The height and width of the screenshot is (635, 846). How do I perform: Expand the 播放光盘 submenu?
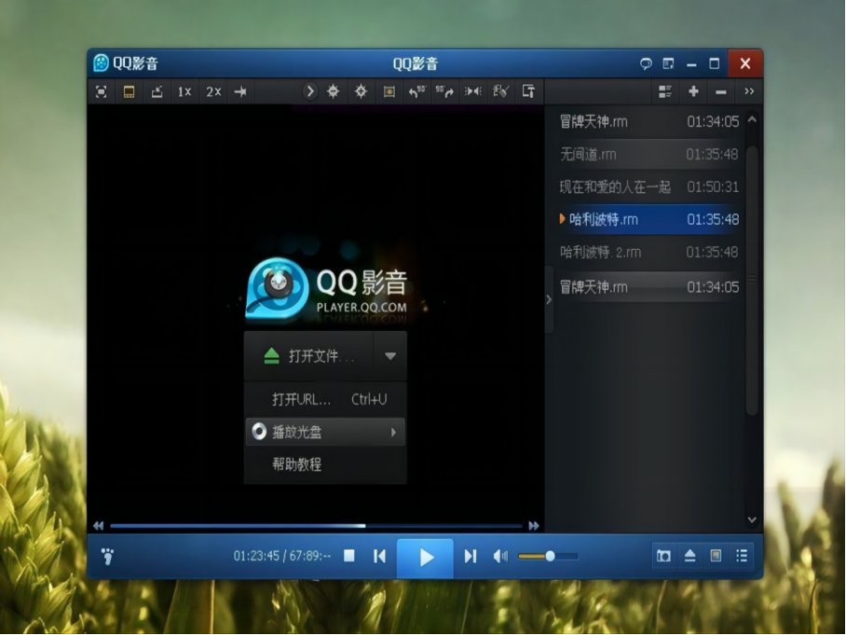(x=393, y=432)
